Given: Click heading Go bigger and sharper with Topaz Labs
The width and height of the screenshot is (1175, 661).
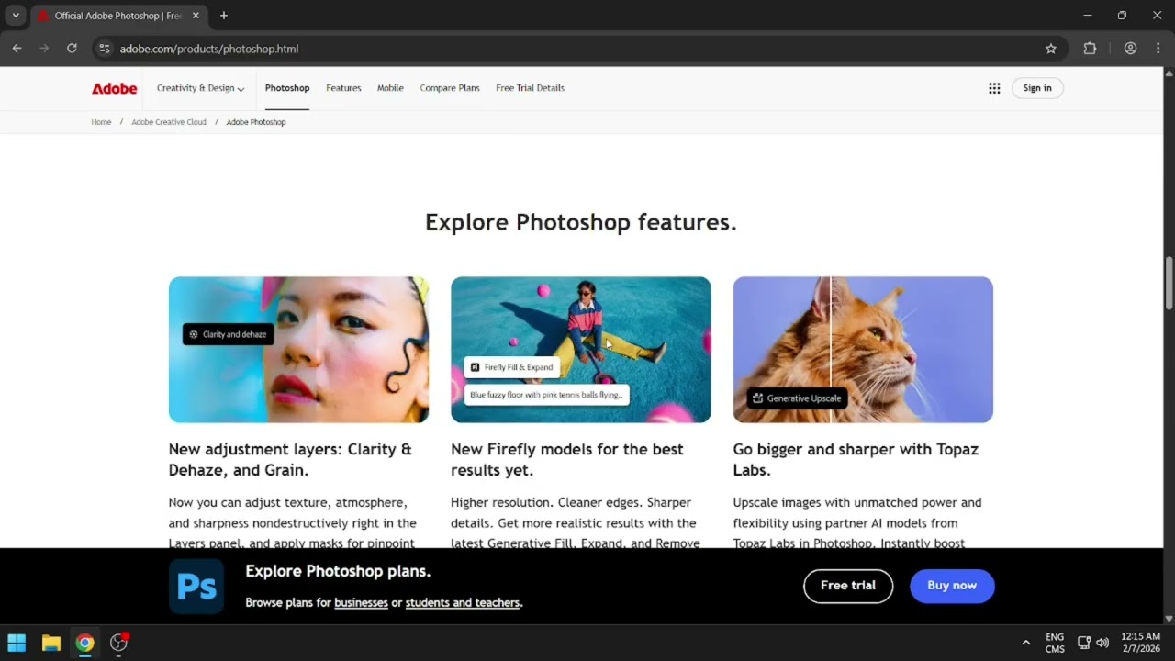Looking at the screenshot, I should click(x=856, y=459).
